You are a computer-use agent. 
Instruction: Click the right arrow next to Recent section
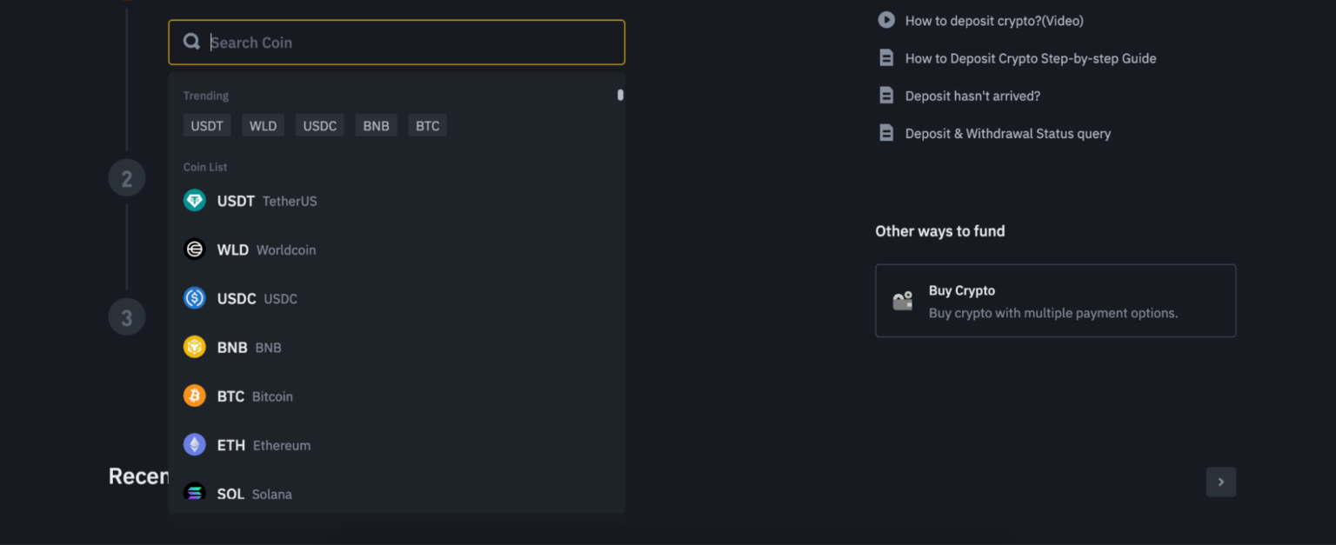[x=1220, y=482]
